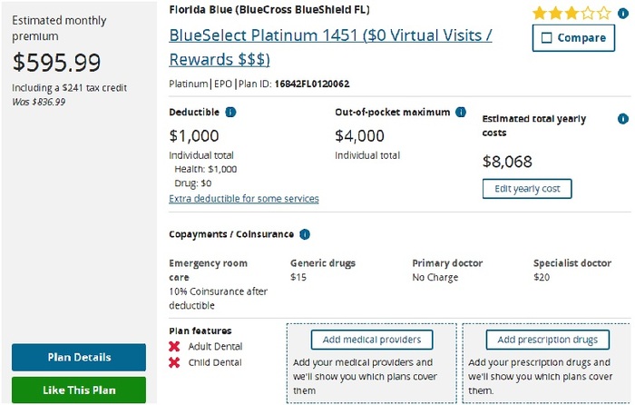Click the Deductible info icon

[230, 113]
